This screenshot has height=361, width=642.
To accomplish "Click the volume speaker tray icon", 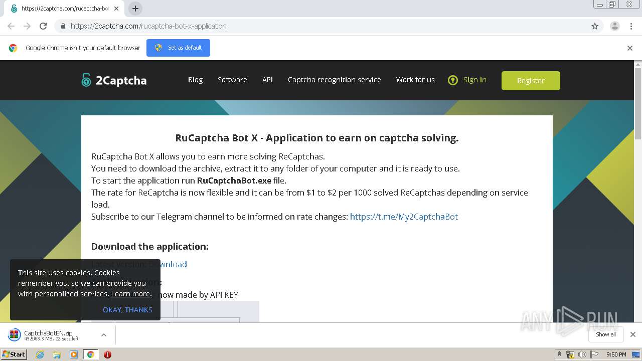I will click(582, 354).
